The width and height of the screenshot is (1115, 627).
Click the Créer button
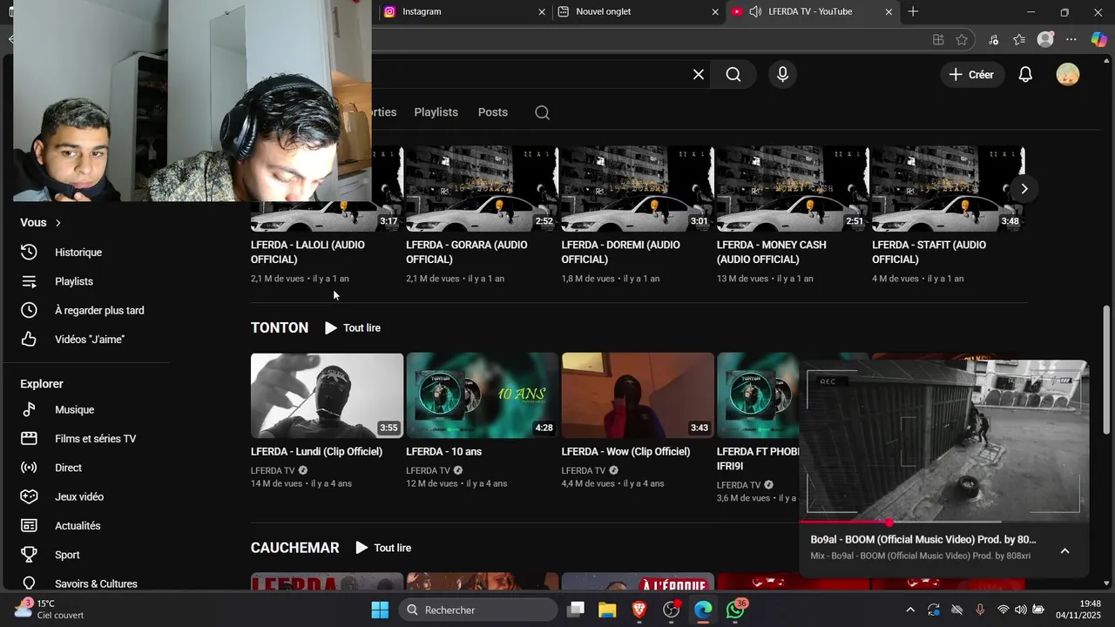point(972,75)
